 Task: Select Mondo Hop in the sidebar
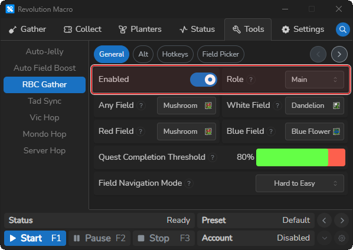45,134
